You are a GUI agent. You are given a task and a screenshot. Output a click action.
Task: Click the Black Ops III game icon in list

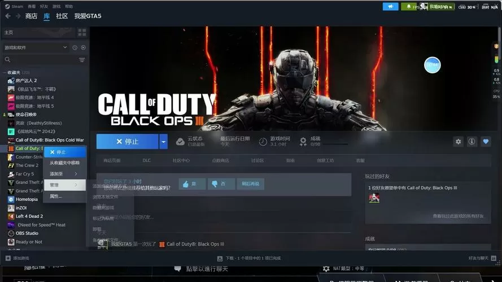tap(11, 148)
